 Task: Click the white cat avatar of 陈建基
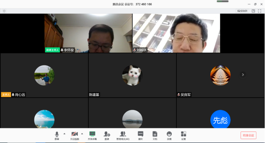[x=132, y=75]
